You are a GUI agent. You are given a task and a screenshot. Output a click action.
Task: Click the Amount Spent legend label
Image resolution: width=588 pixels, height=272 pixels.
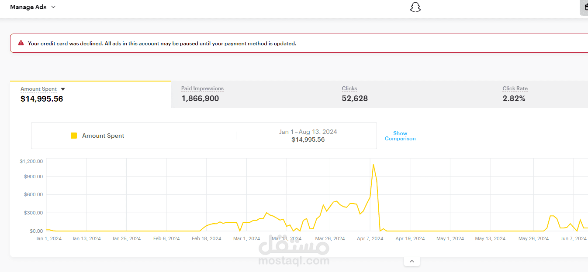pyautogui.click(x=103, y=136)
